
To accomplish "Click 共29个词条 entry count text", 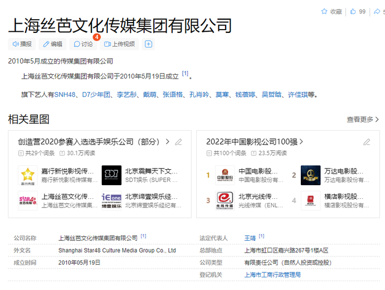I will [40, 153].
